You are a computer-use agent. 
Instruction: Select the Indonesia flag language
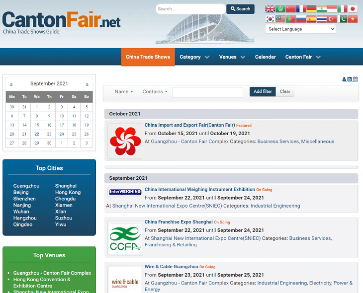(332, 9)
